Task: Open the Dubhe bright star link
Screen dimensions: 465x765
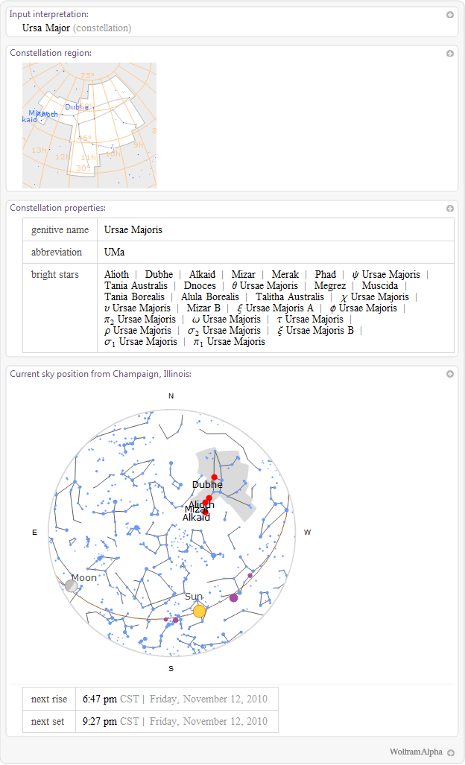Action: click(159, 275)
